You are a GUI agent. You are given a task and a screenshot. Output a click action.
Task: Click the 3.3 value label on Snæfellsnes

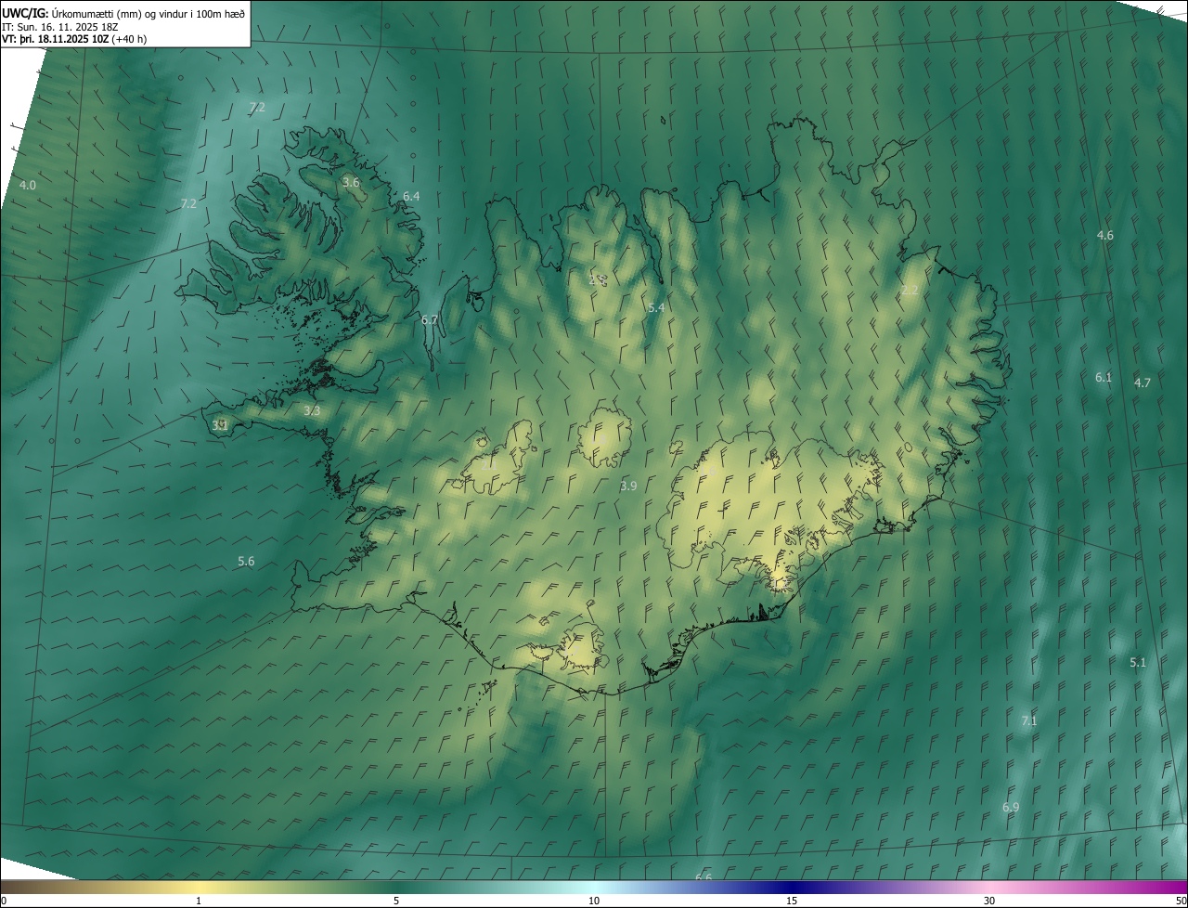click(312, 411)
